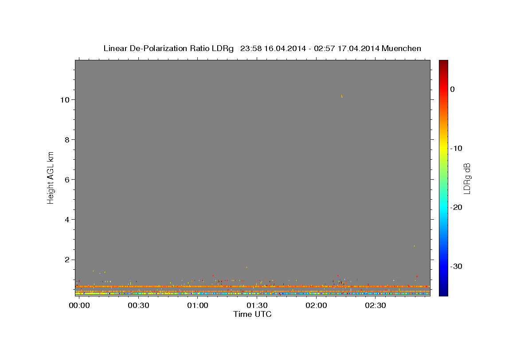Click the Height AGL km axis label
The image size is (532, 355).
[51, 177]
